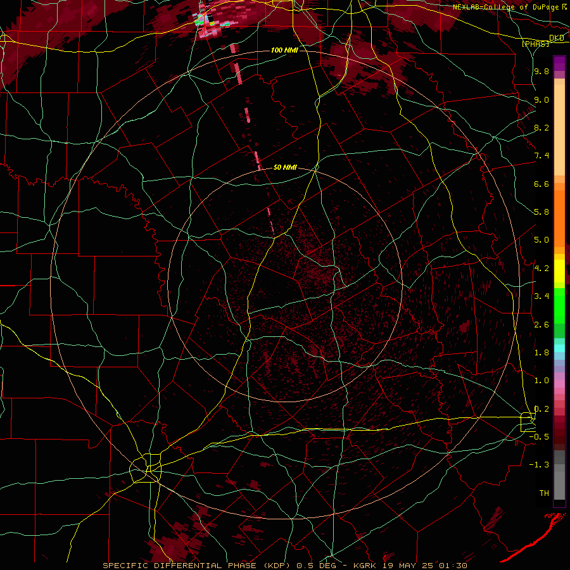Viewport: 570px width, 570px height.
Task: Click the 8.2 value on color scale
Action: [x=541, y=127]
